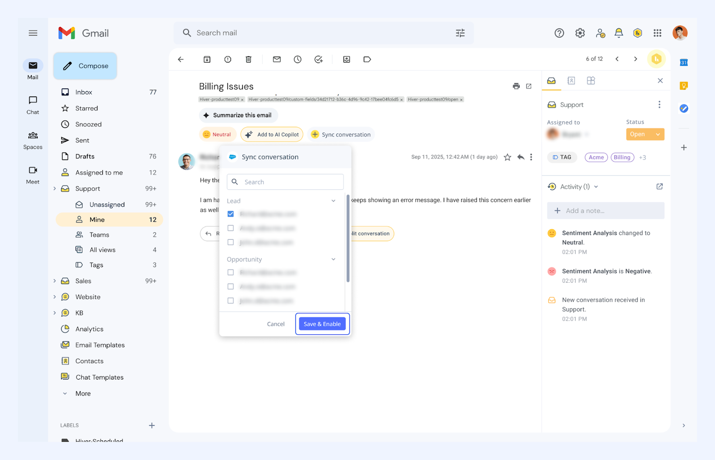The height and width of the screenshot is (460, 715).
Task: Delete the Billing Issues email
Action: point(248,59)
